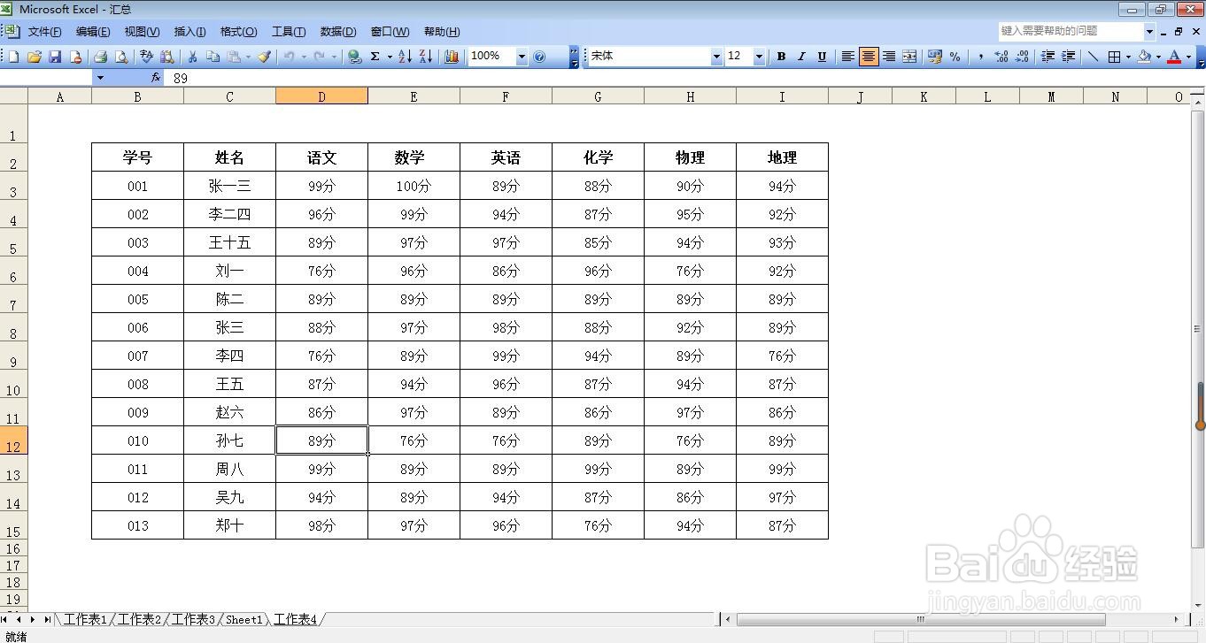Open the 文件(F) menu

44,31
